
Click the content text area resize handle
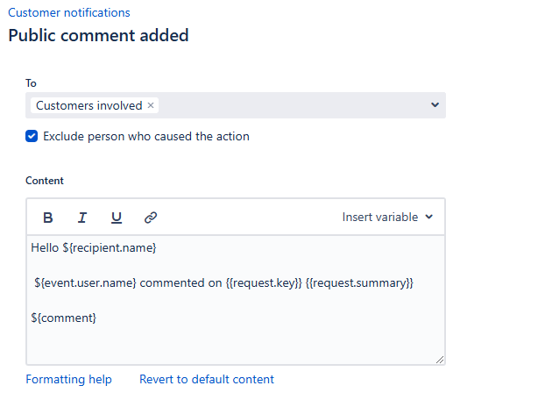pos(440,360)
